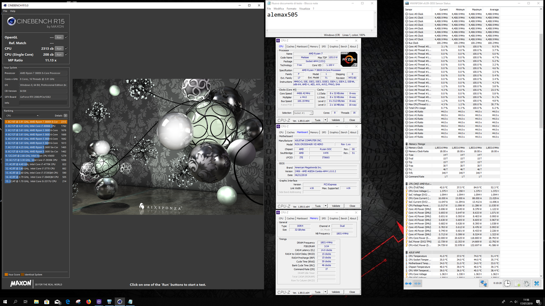
Task: Open Blocco note from the taskbar
Action: pos(130,302)
